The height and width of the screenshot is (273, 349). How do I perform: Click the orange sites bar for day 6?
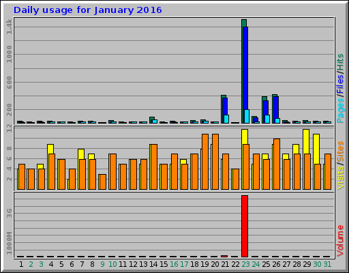72,179
